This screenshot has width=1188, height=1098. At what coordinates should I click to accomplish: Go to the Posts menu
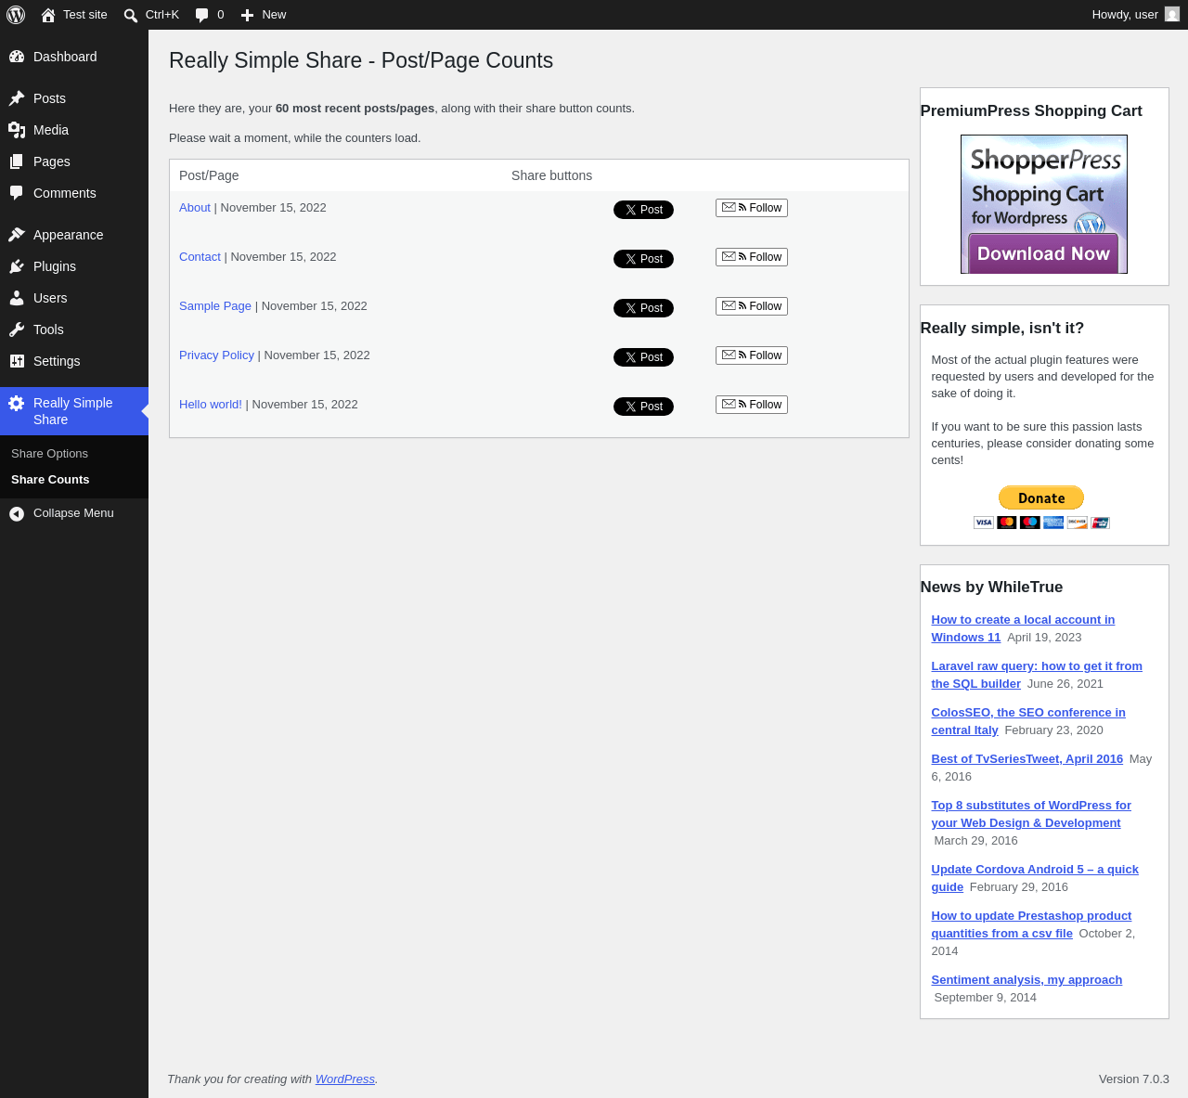tap(74, 98)
